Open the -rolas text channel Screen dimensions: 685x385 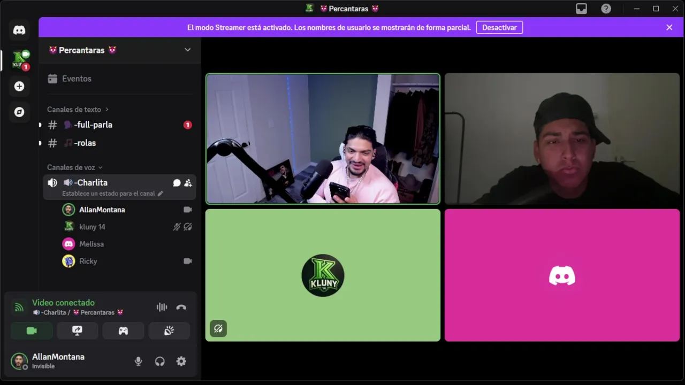pos(119,143)
